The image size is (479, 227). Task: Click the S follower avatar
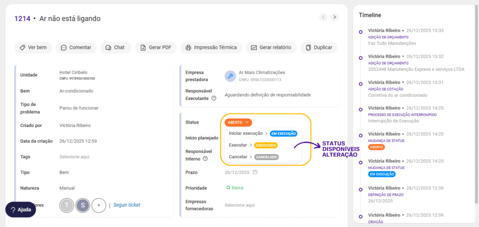tap(83, 205)
